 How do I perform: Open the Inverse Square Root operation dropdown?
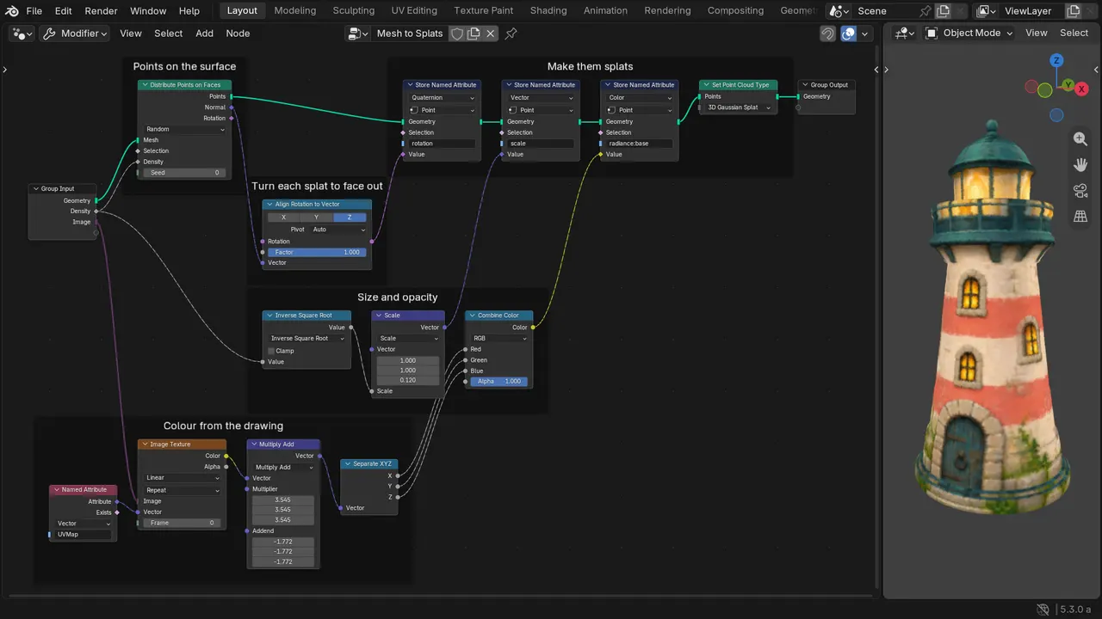pos(306,338)
